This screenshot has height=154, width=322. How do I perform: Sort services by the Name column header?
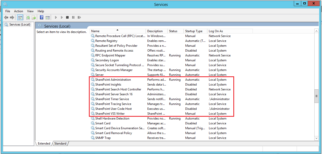(118, 31)
